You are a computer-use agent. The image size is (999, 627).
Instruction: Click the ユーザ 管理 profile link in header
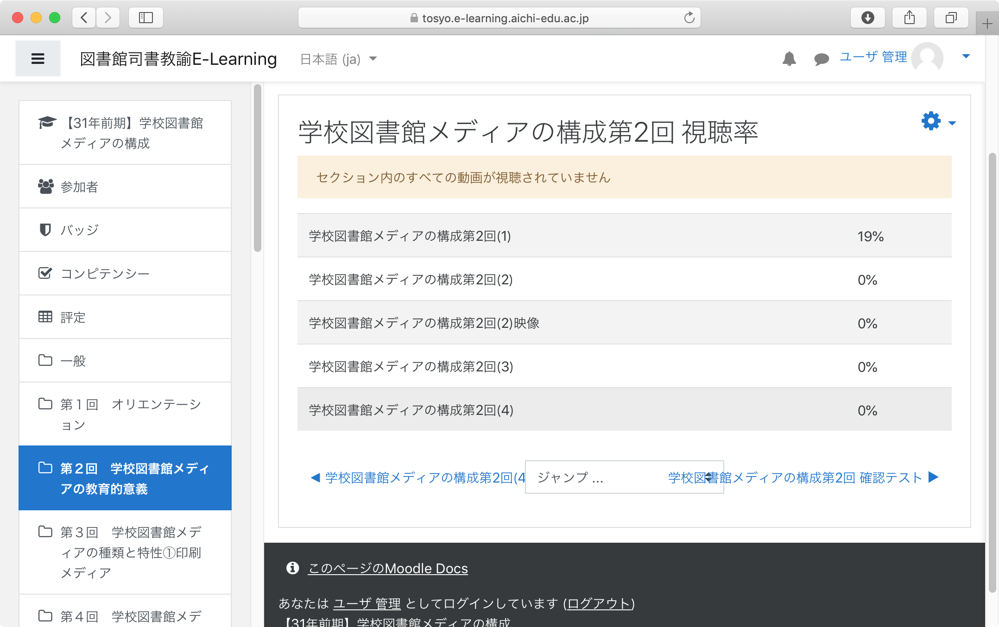(873, 57)
